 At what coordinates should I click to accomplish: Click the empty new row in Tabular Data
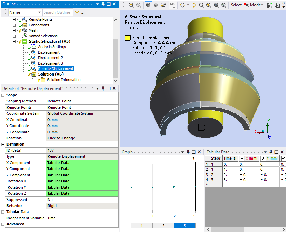coord(245,184)
